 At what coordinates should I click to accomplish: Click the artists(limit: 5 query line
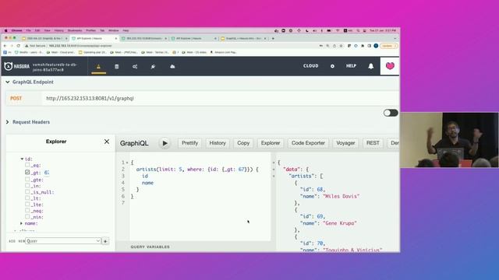tap(197, 170)
